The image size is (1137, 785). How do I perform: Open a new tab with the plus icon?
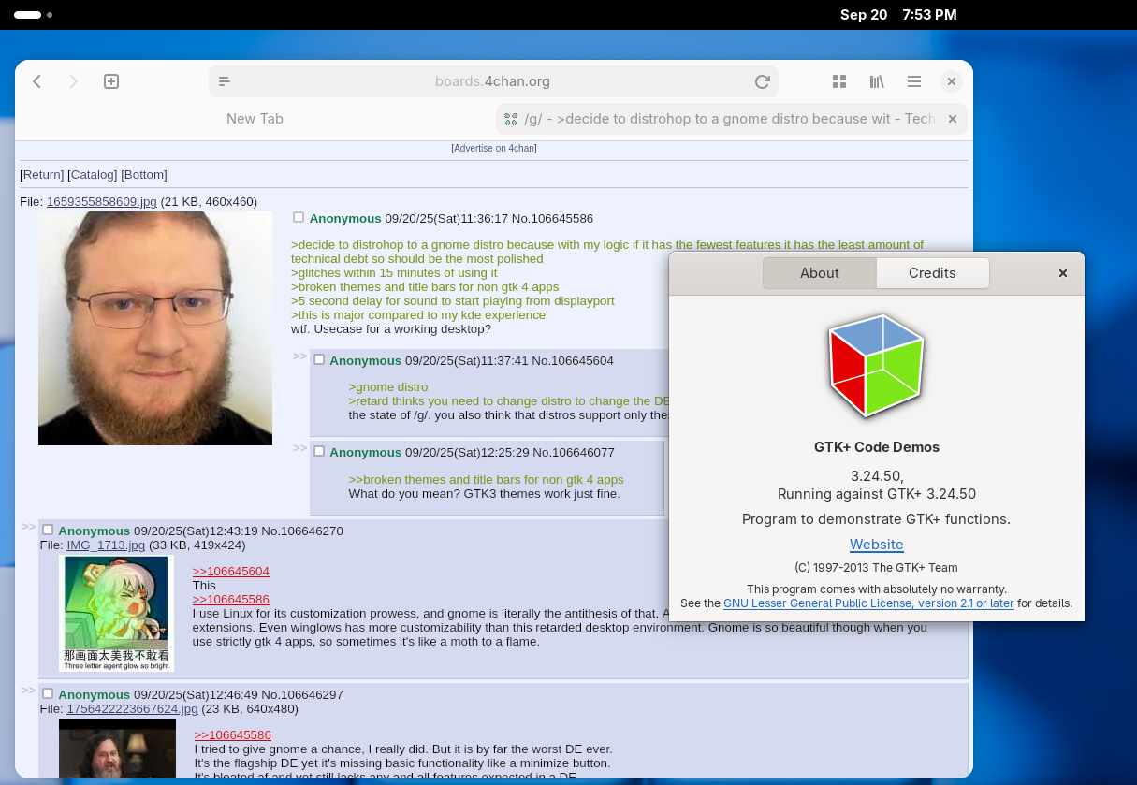click(x=111, y=81)
